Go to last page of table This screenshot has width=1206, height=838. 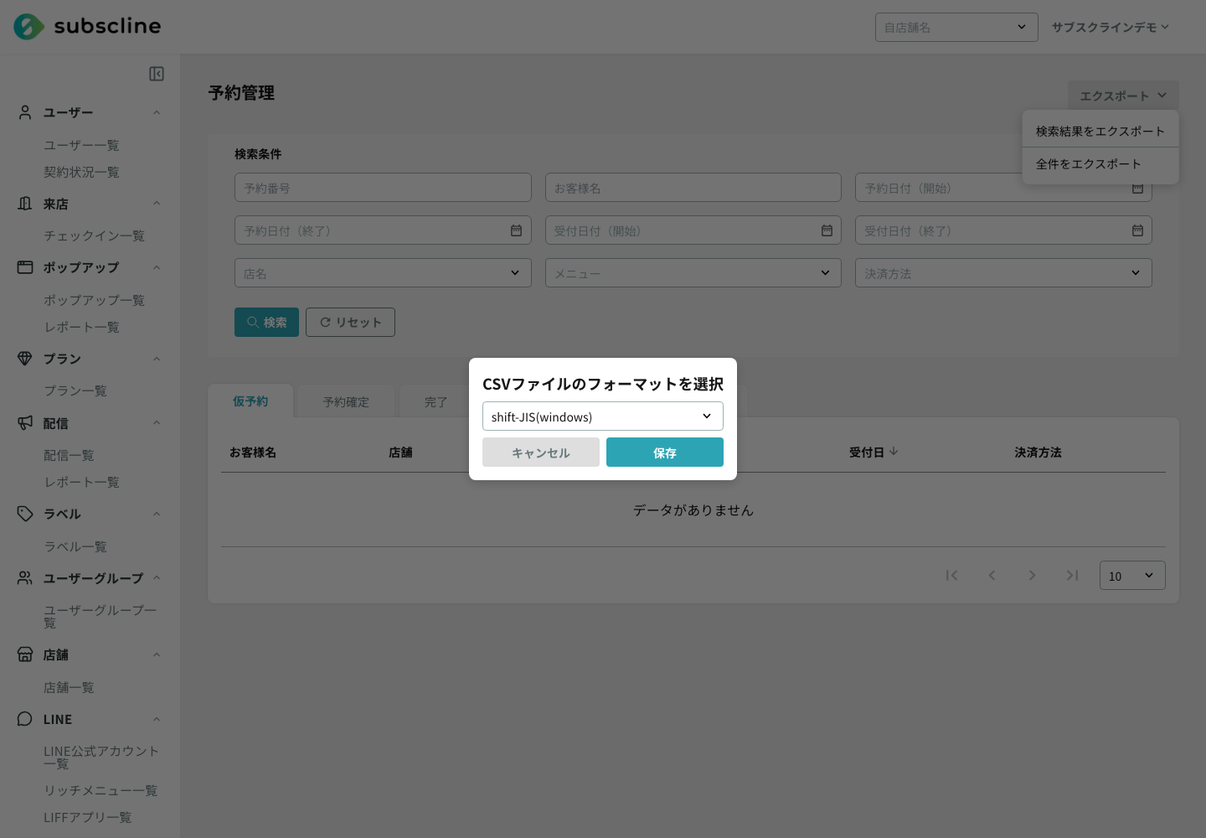[1072, 575]
